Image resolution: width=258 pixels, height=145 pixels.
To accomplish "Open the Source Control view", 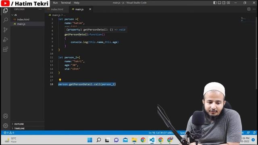I will (x=5, y=30).
